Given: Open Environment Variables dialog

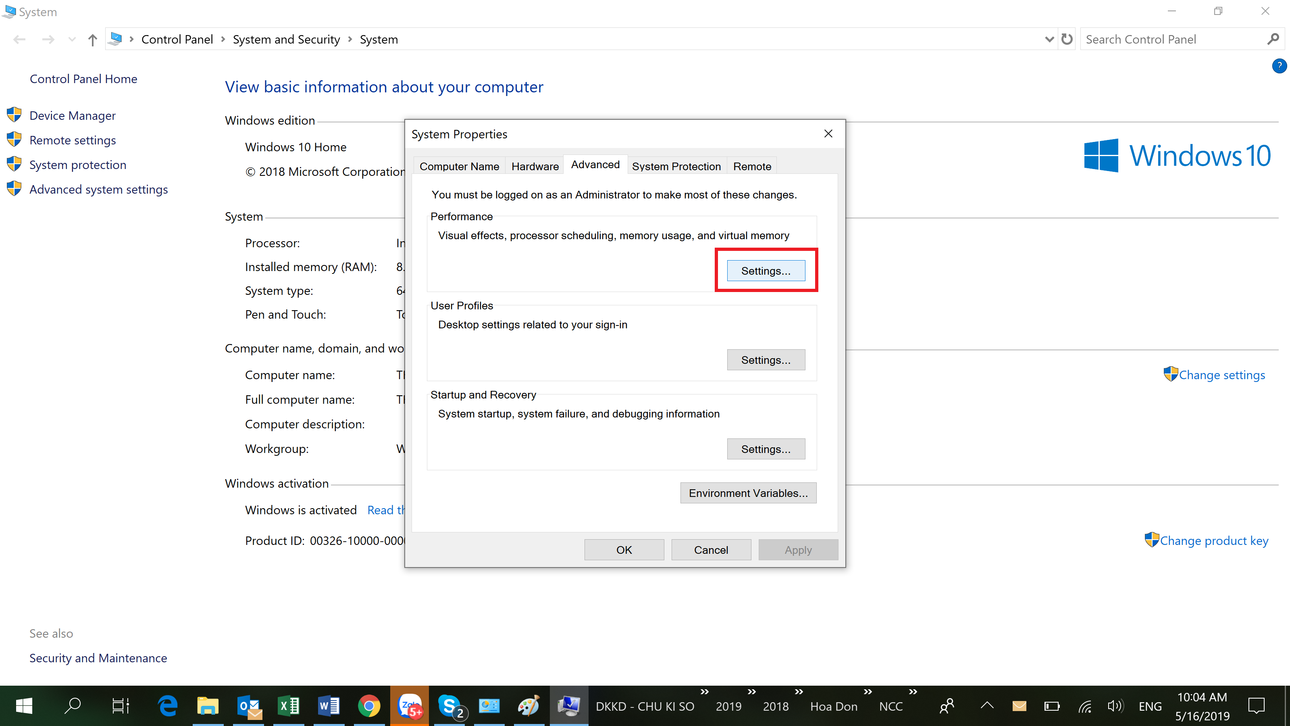Looking at the screenshot, I should pos(748,493).
